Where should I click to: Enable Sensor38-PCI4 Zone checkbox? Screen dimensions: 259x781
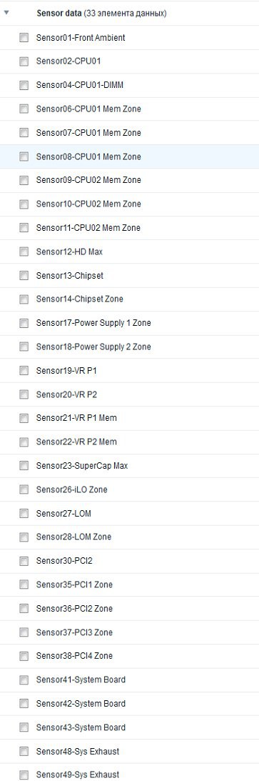click(x=24, y=656)
